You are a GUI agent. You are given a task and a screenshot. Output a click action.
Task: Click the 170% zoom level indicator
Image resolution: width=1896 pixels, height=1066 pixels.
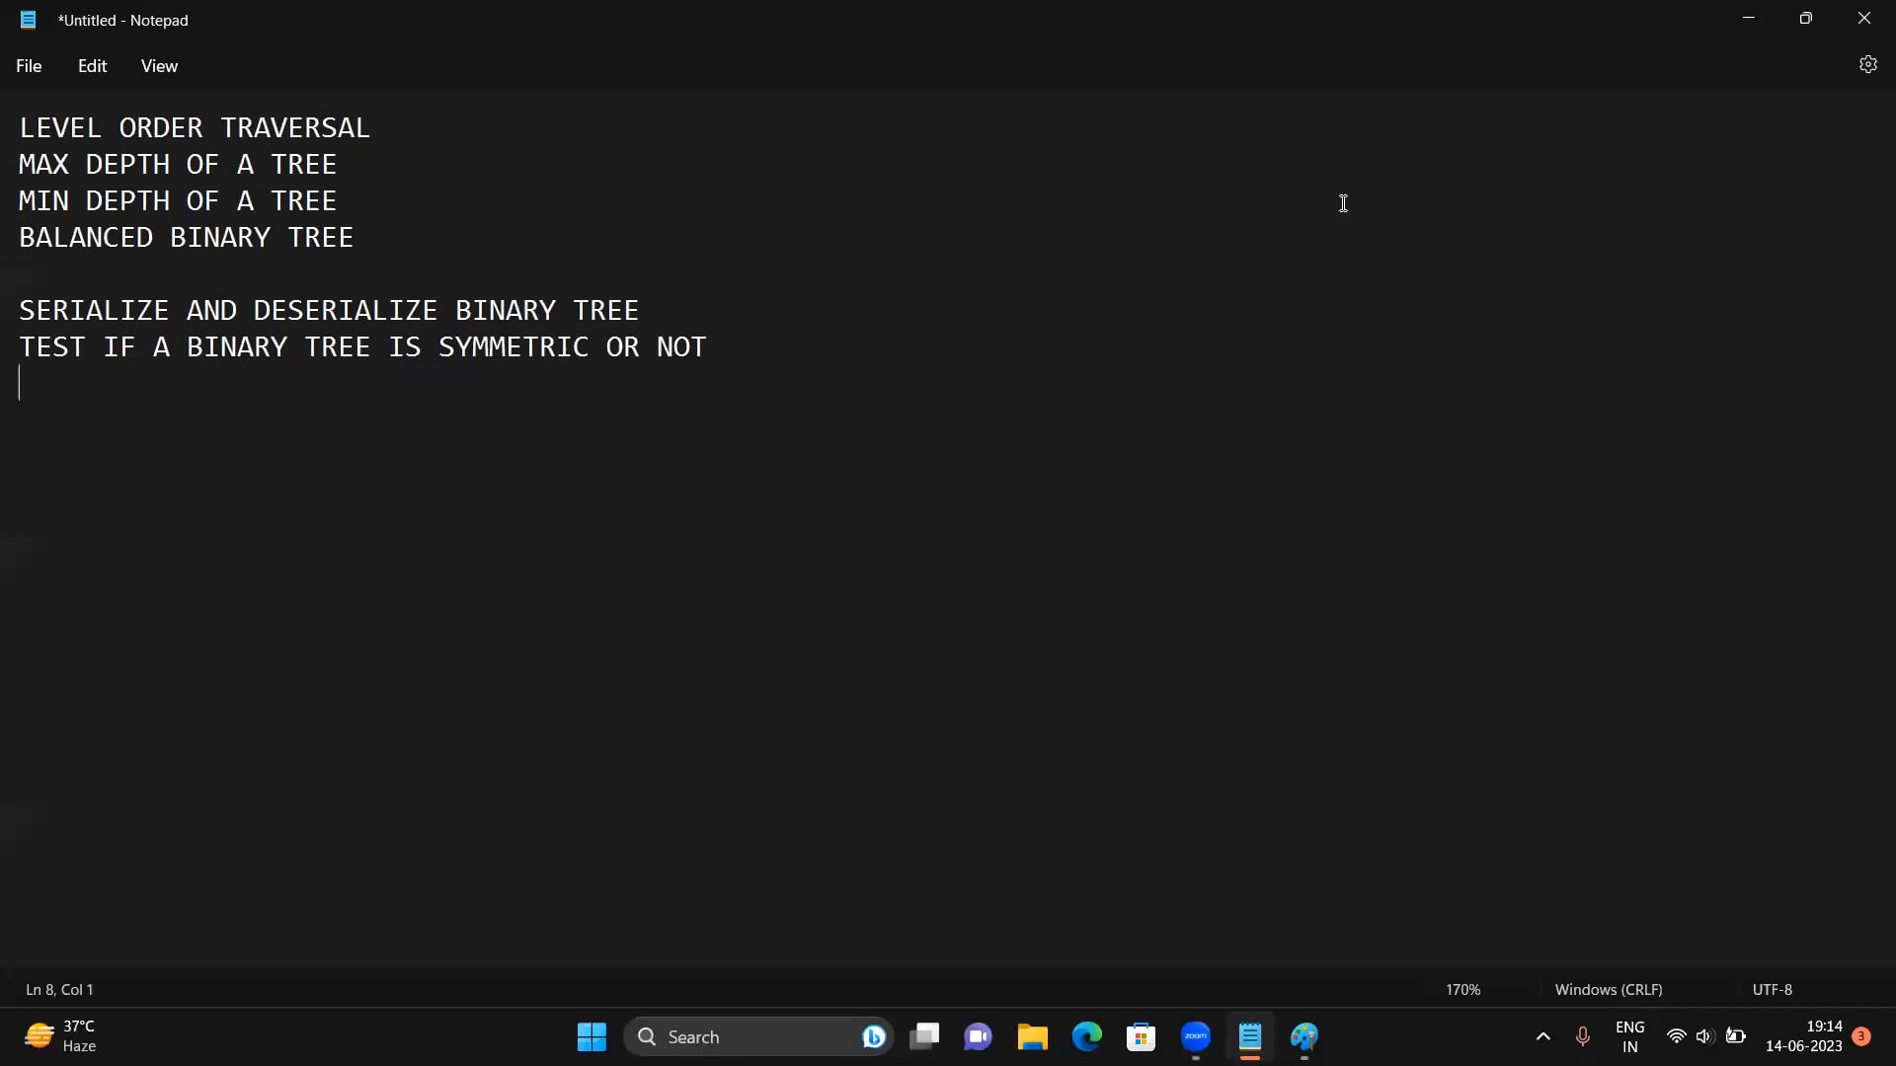(1462, 989)
